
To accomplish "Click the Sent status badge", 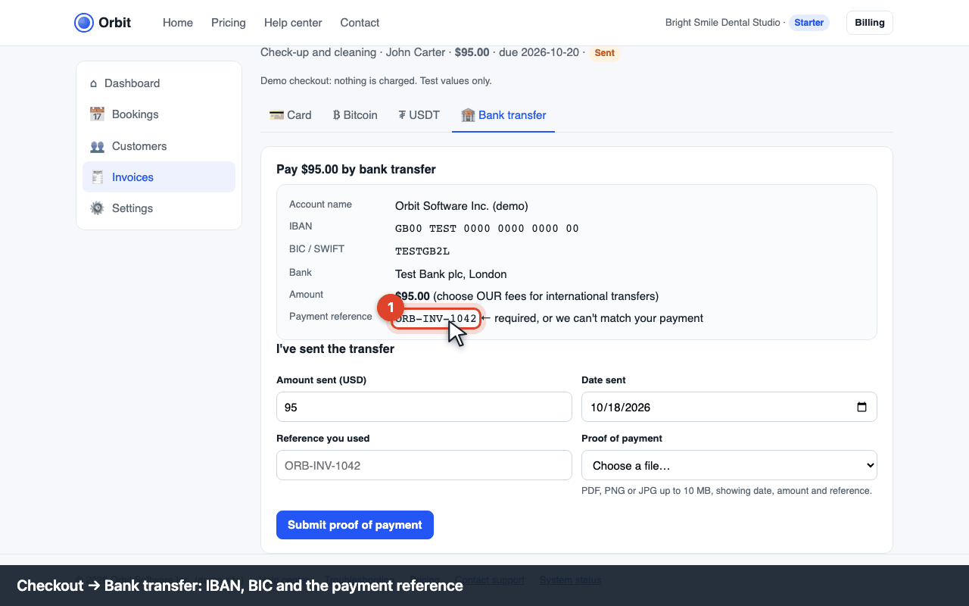I will [605, 53].
